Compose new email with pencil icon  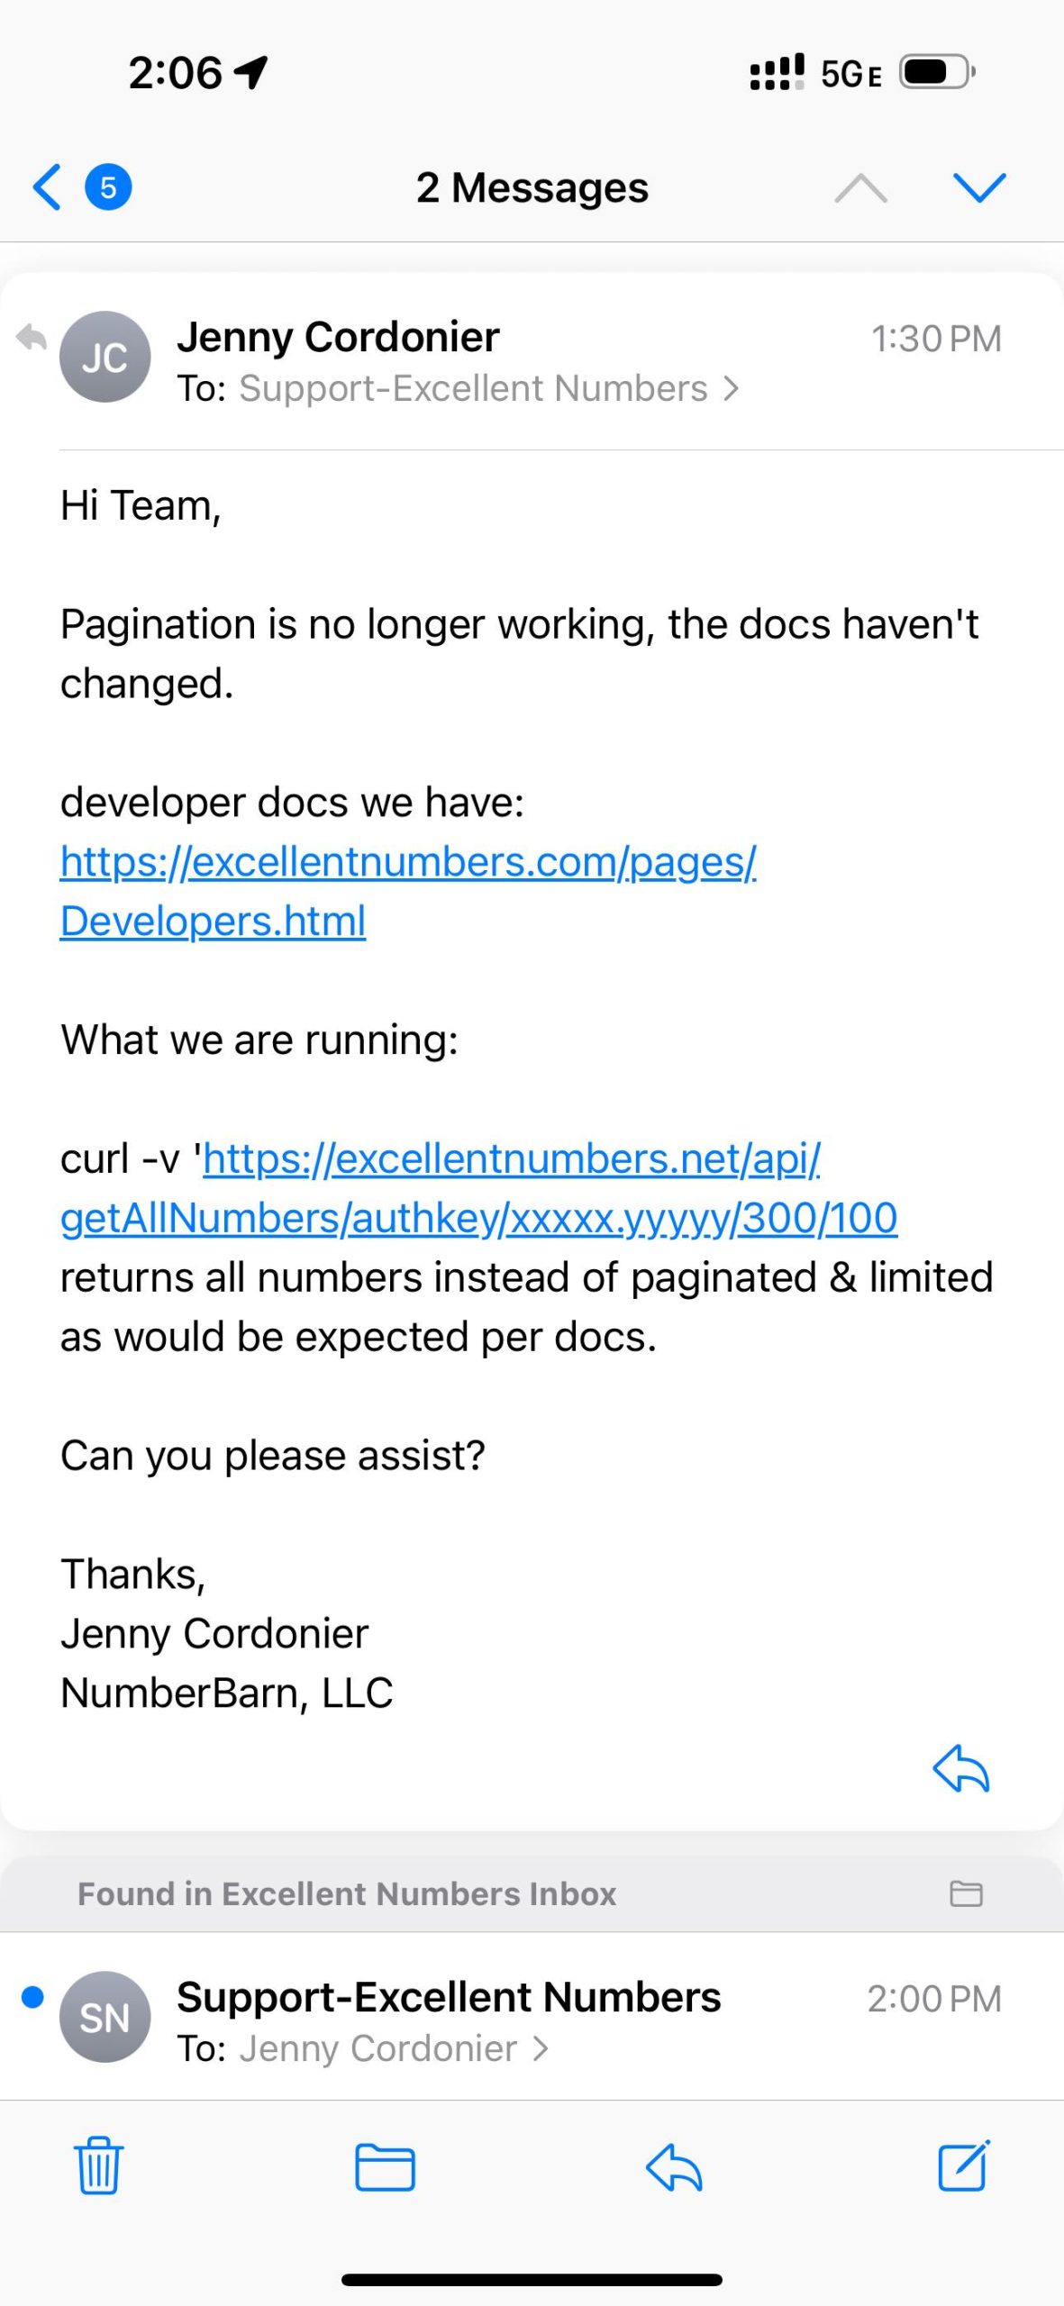964,2165
